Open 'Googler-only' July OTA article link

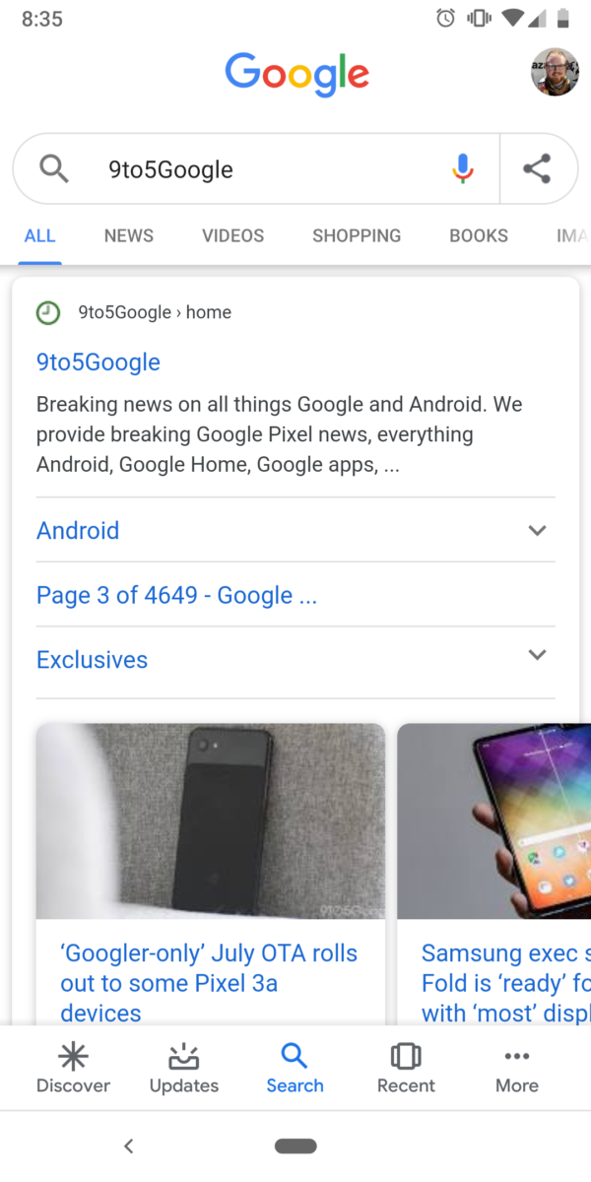209,983
